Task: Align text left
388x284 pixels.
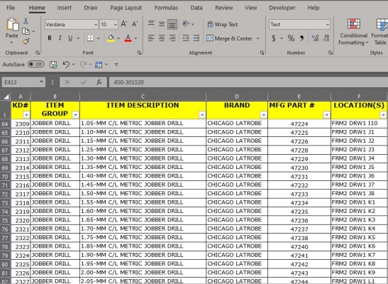Action: 151,38
